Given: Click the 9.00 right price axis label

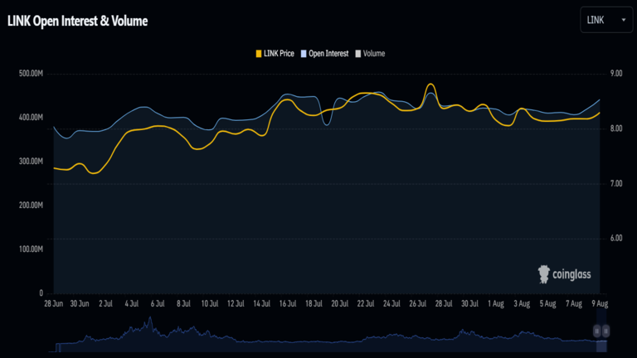Looking at the screenshot, I should coord(616,74).
